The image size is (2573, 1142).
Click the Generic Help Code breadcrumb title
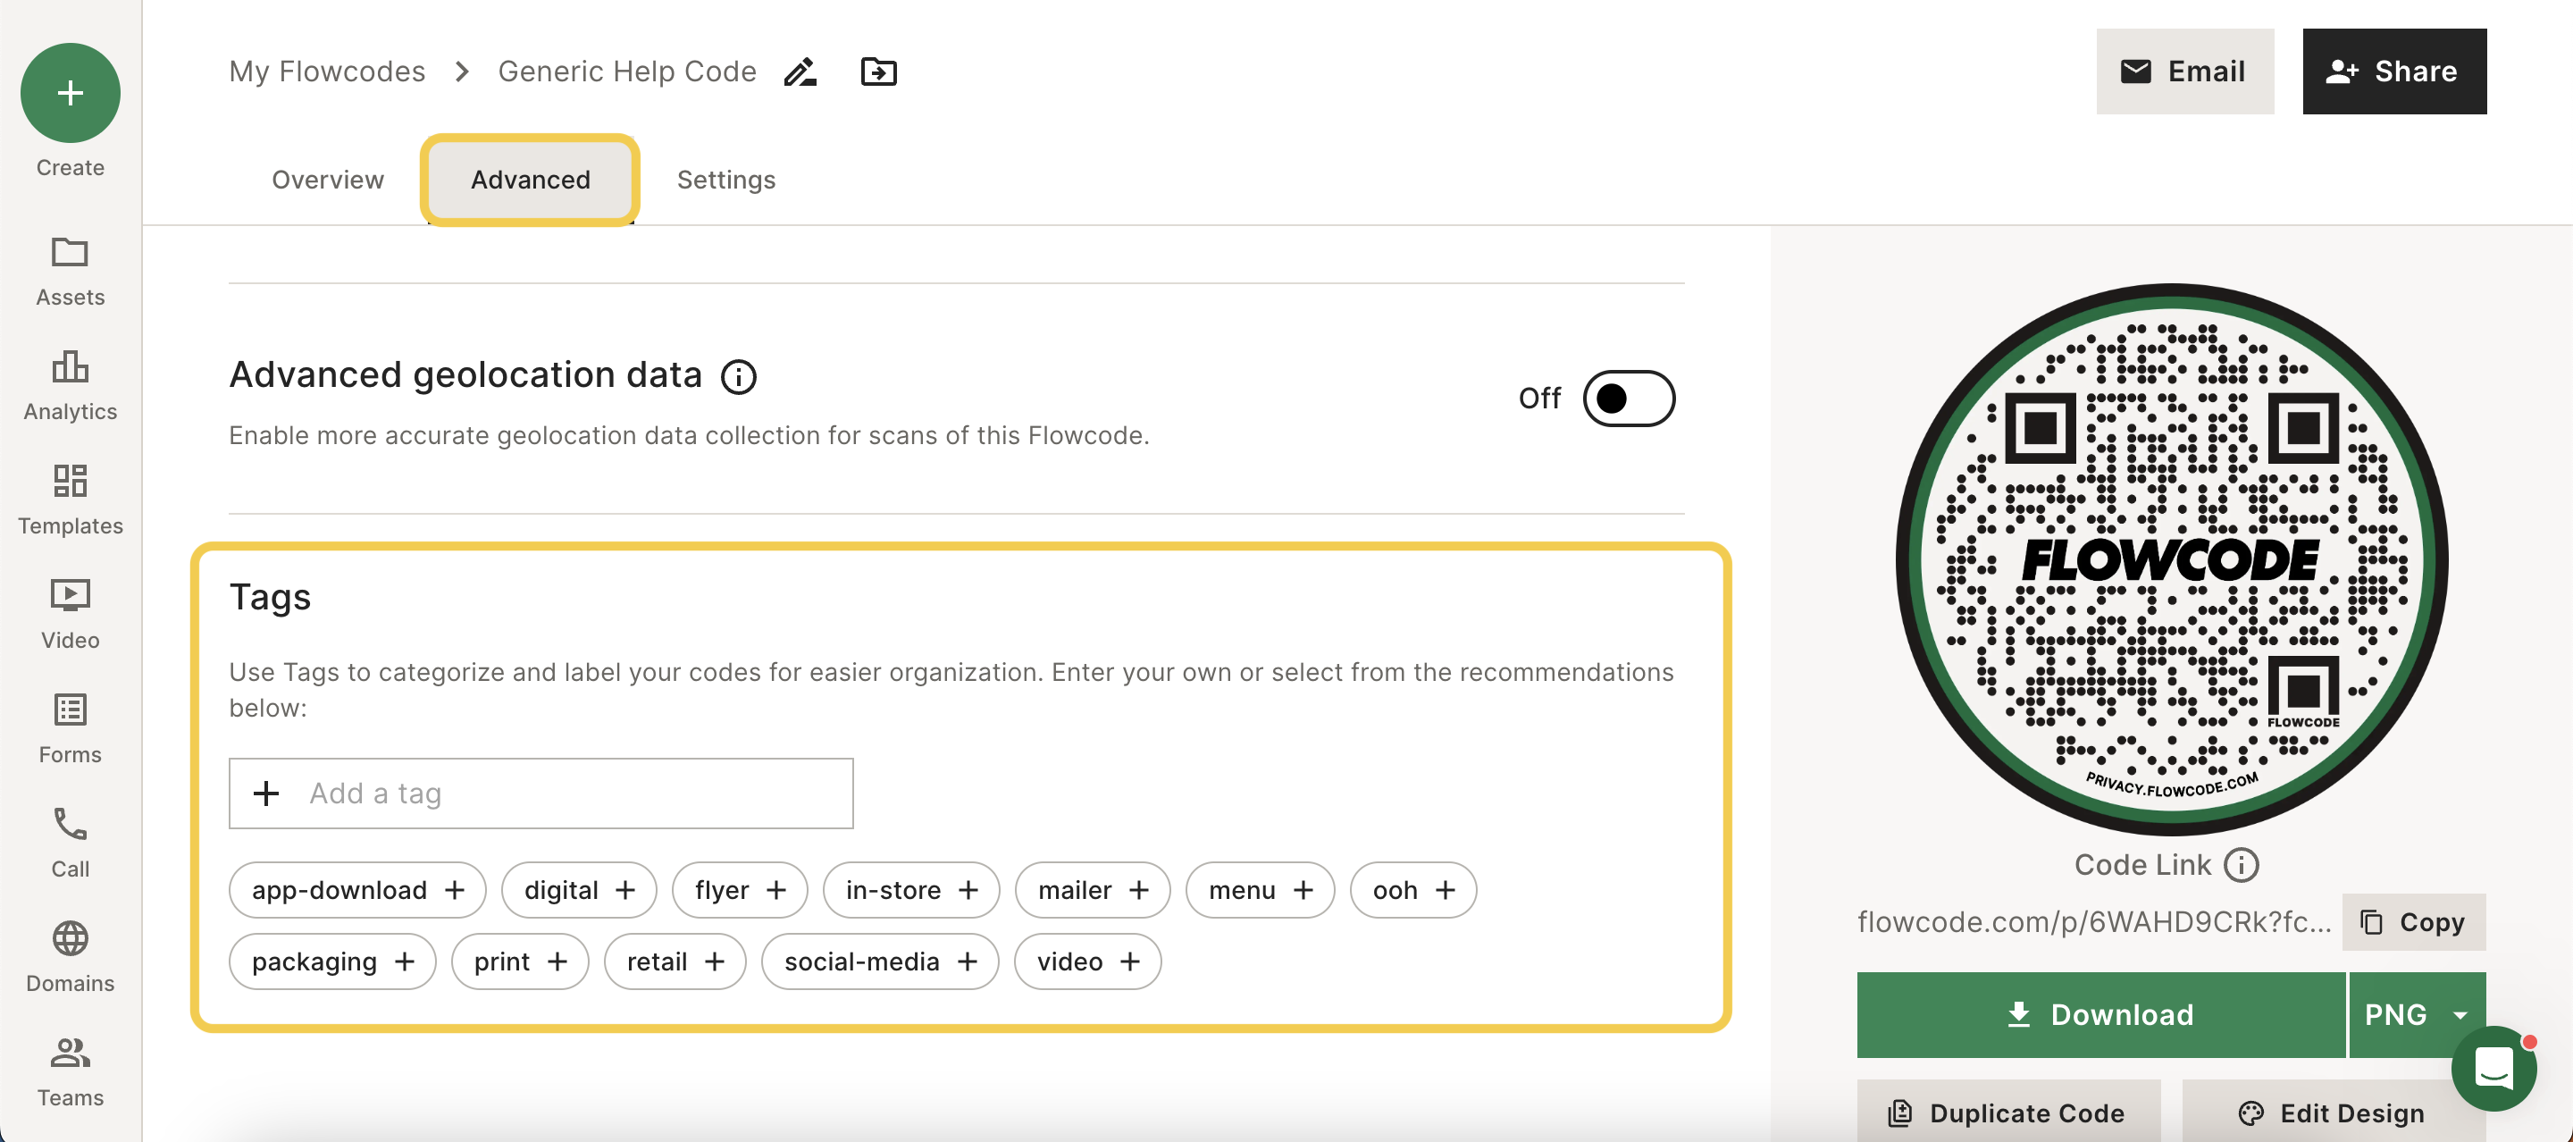(627, 72)
